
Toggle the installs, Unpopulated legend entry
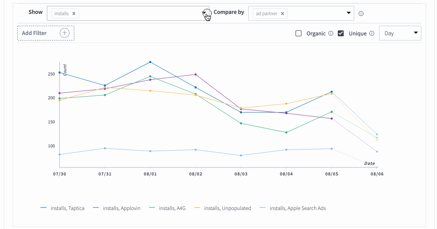223,208
